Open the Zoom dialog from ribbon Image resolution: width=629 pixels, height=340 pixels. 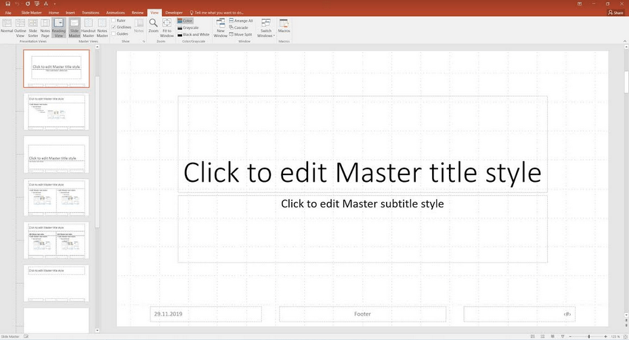coord(153,26)
